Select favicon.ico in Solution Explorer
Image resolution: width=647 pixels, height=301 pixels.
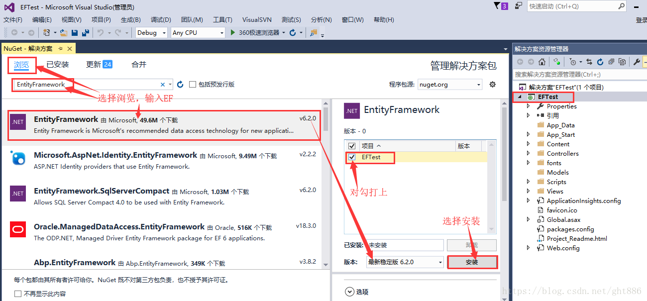(x=562, y=210)
